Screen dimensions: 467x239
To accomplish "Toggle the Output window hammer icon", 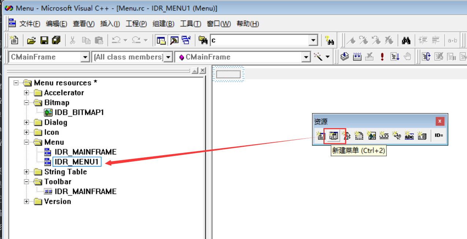I will 174,40.
